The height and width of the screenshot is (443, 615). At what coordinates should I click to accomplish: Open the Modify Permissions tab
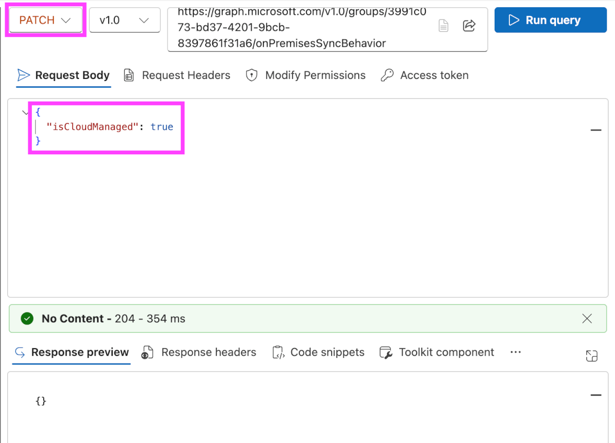tap(305, 75)
